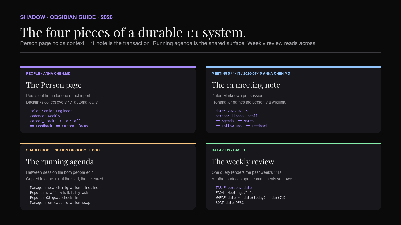Viewport: 401px width, 225px height.
Task: Click the '## Agenda' heading text
Action: tap(225, 121)
